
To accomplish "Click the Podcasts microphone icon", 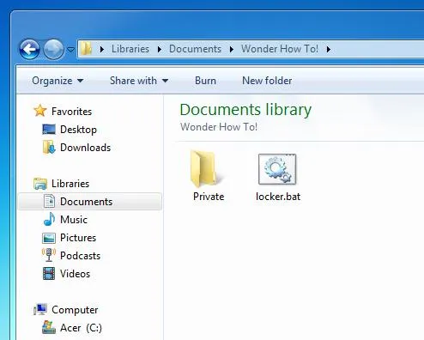I will pyautogui.click(x=49, y=255).
